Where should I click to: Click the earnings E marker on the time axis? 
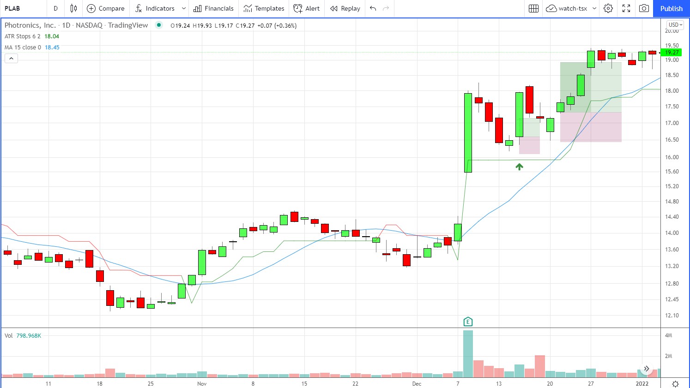pyautogui.click(x=468, y=322)
